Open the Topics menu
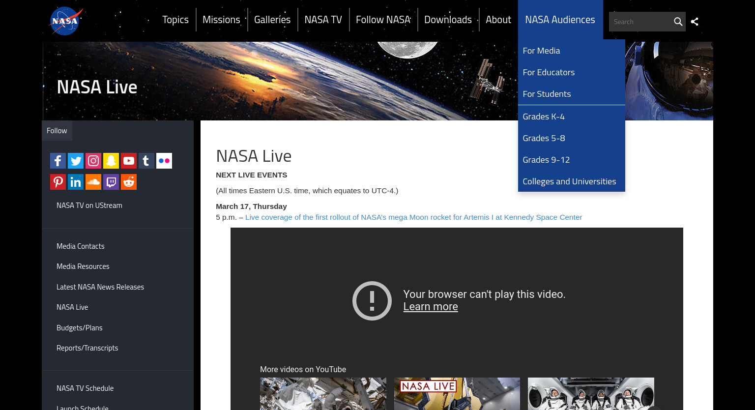755x410 pixels. click(175, 20)
